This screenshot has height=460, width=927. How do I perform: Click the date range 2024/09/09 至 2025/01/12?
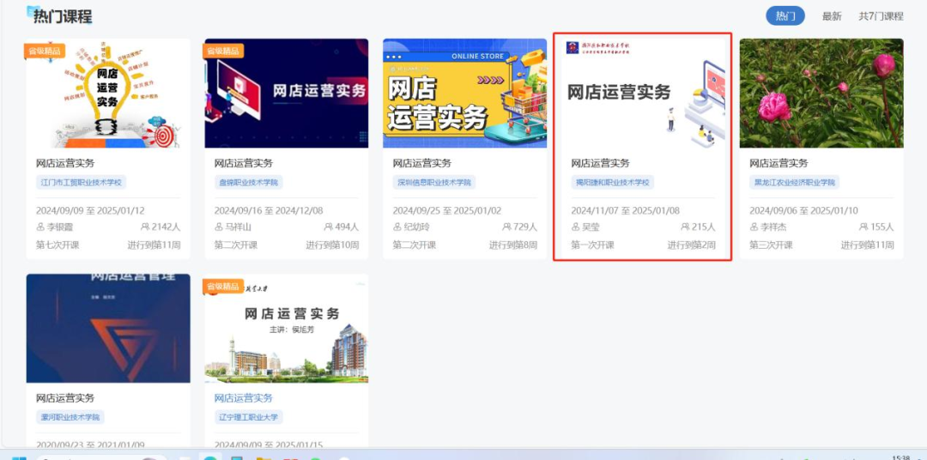pyautogui.click(x=90, y=210)
